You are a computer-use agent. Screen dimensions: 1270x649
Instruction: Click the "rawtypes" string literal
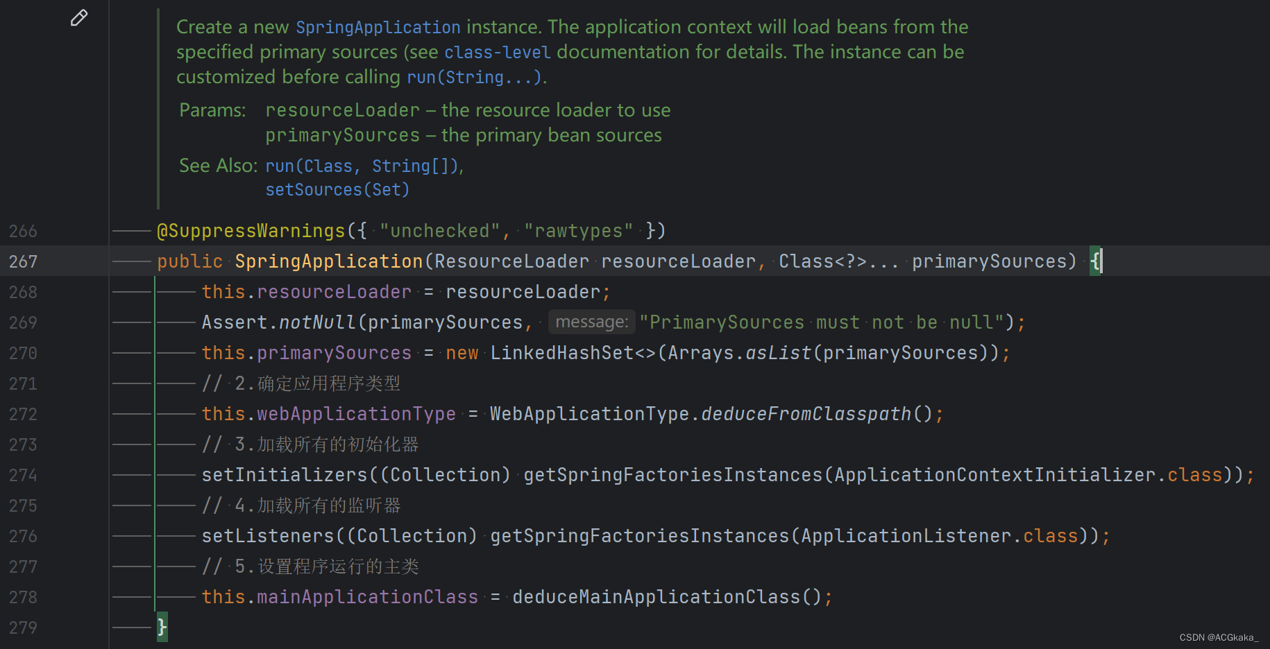579,231
